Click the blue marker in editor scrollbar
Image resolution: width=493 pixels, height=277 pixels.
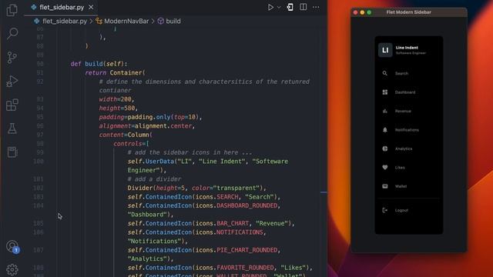(324, 192)
